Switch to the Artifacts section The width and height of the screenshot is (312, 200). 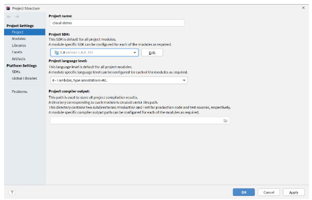[18, 59]
